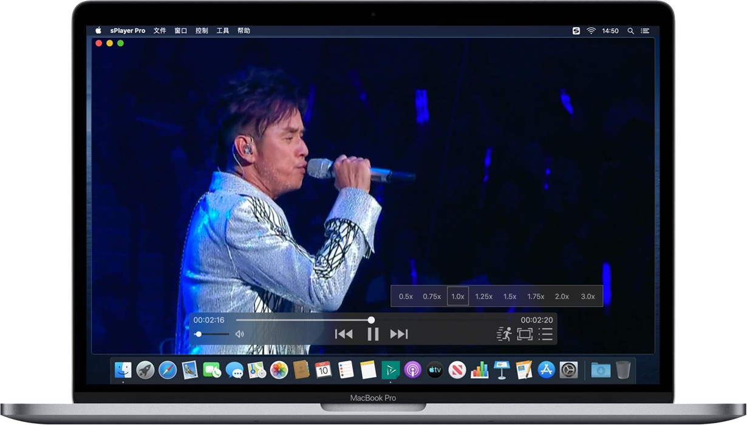Open the 帮助 menu
The height and width of the screenshot is (425, 747).
[244, 30]
